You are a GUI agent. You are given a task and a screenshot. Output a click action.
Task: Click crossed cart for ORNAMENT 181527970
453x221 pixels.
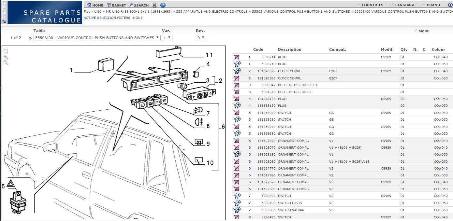point(237,141)
